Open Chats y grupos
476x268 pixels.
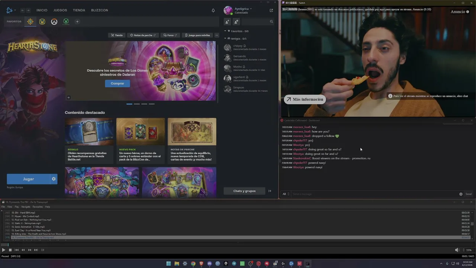click(244, 191)
